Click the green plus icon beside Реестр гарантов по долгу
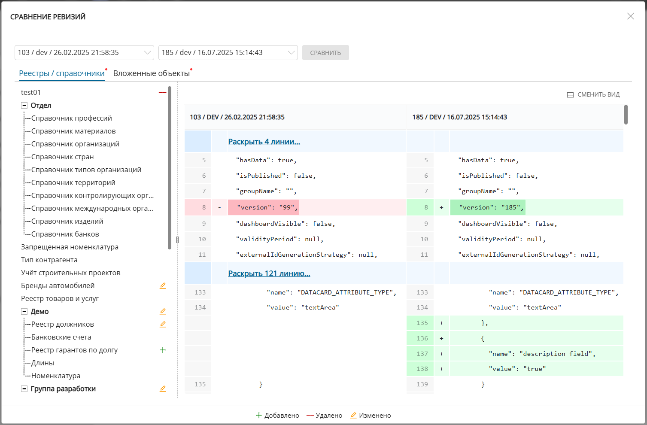This screenshot has width=647, height=425. (163, 350)
